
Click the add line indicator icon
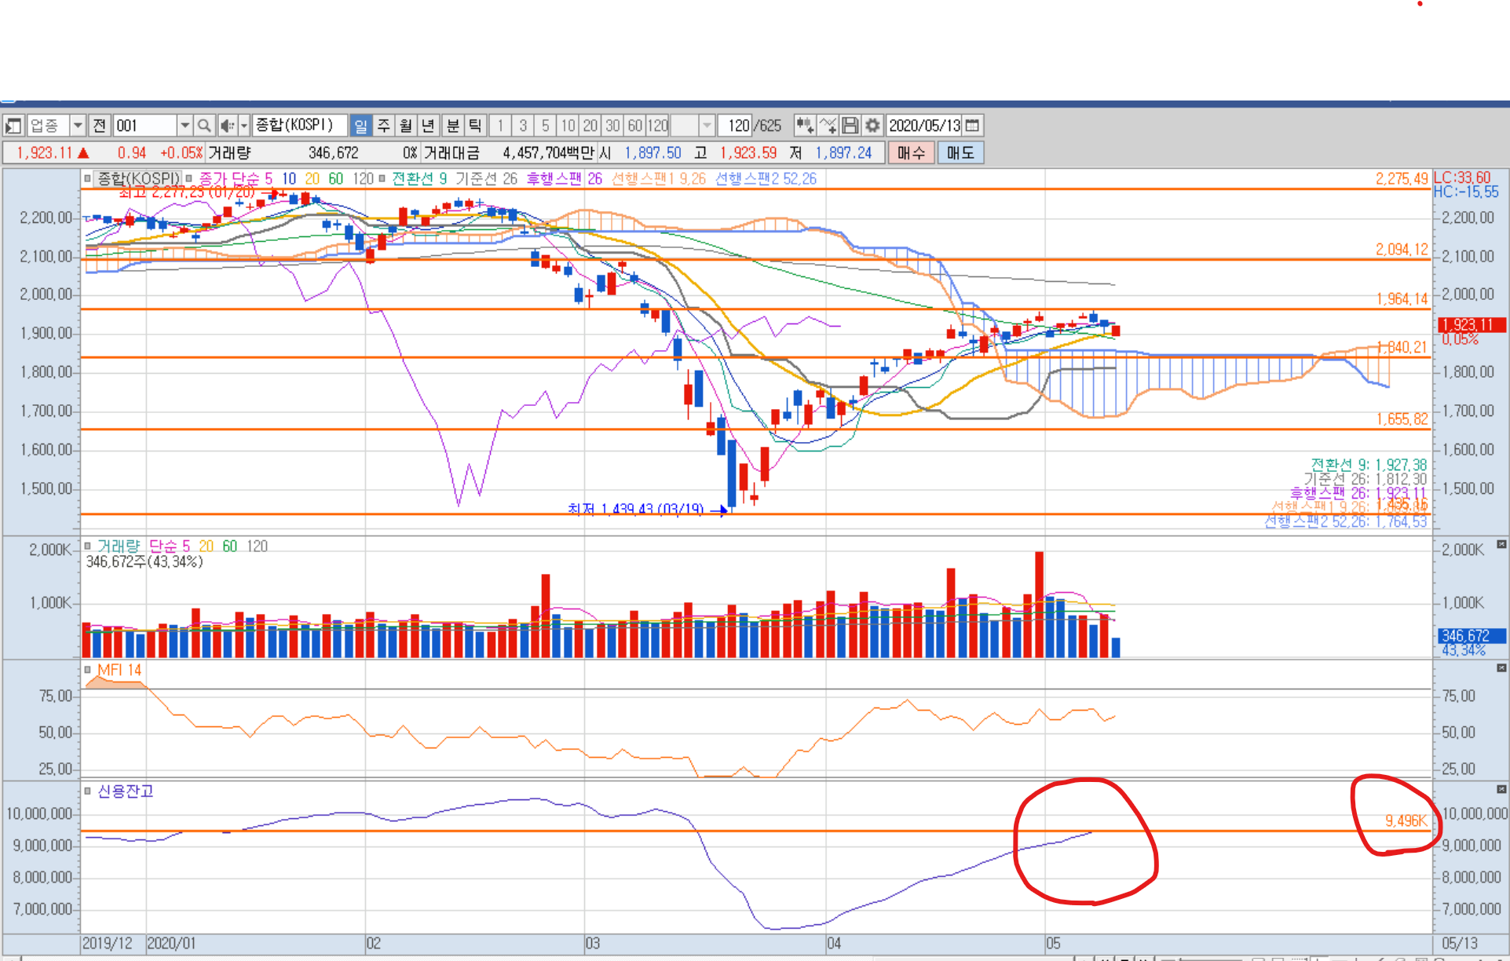828,126
